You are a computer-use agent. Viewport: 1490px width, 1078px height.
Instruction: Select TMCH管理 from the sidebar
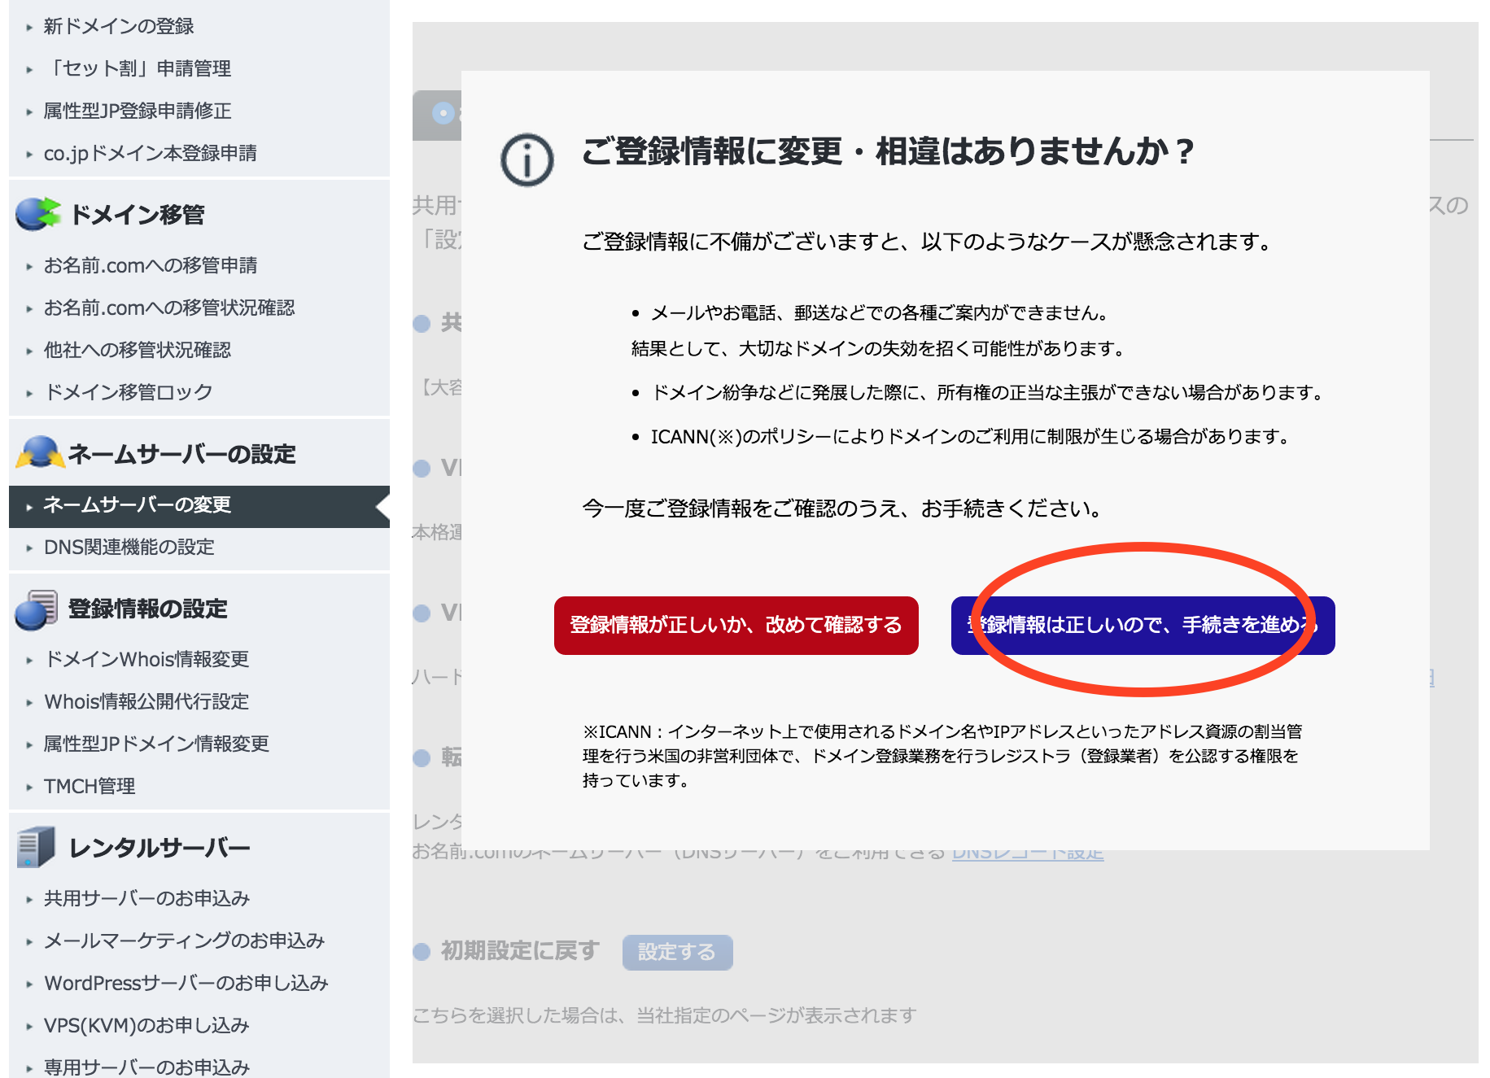pyautogui.click(x=90, y=785)
